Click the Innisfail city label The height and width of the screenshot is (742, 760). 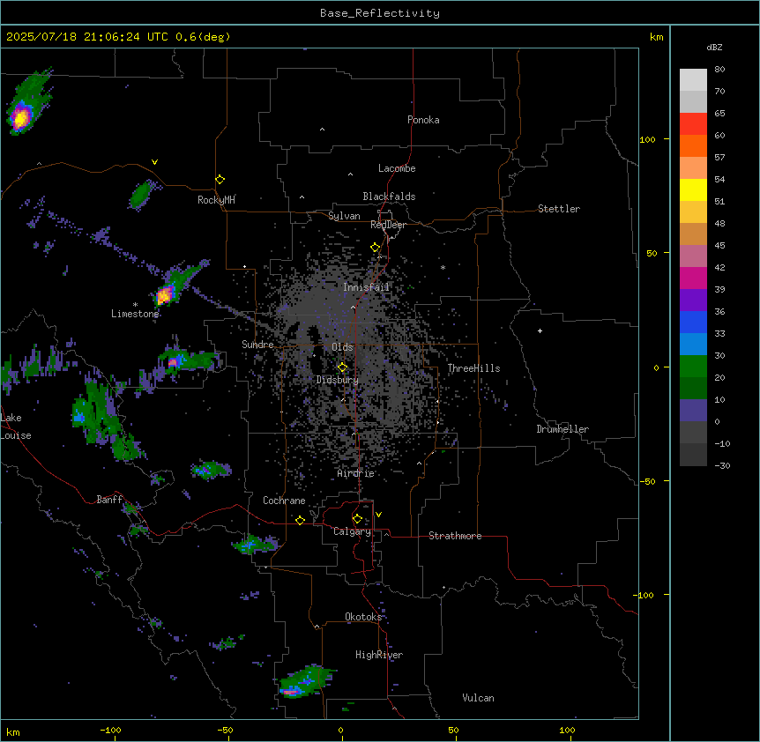366,287
